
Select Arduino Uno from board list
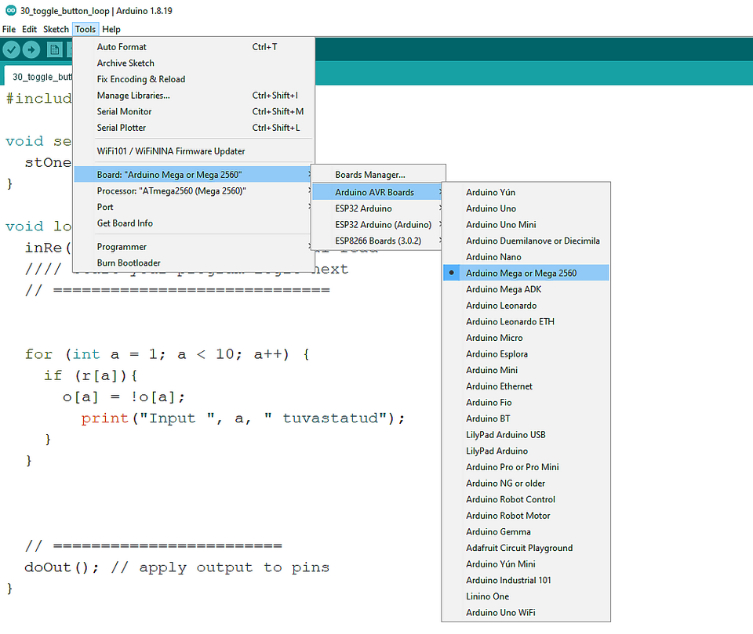pyautogui.click(x=491, y=208)
